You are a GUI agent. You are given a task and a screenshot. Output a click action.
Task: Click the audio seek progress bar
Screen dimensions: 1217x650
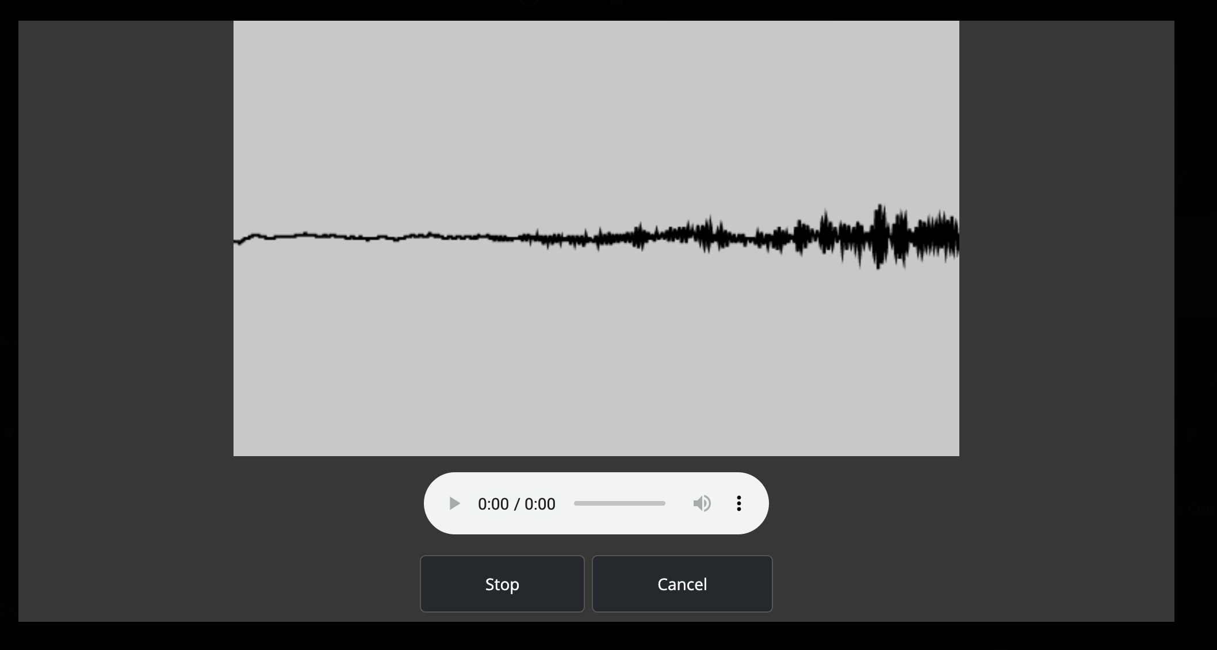[x=619, y=503]
